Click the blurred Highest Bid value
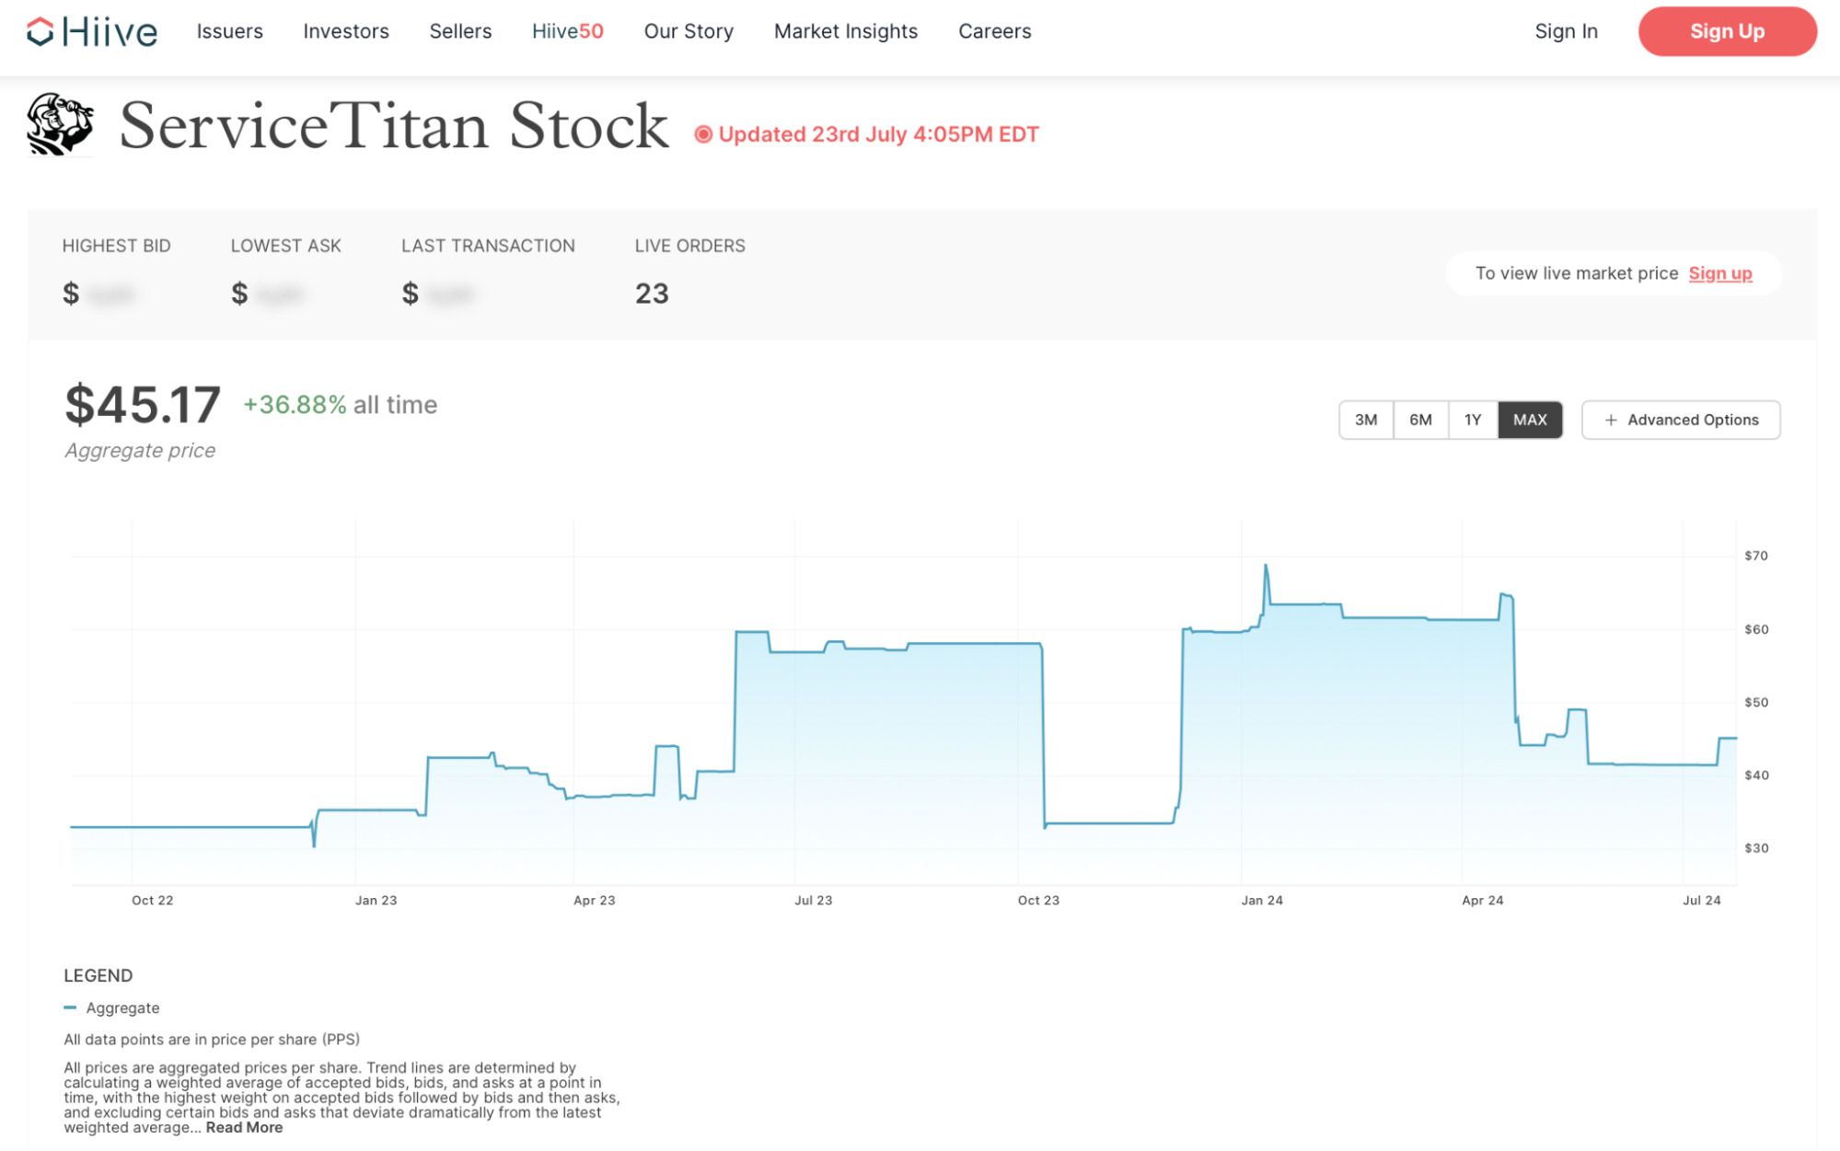Viewport: 1840px width, 1151px height. (x=110, y=294)
